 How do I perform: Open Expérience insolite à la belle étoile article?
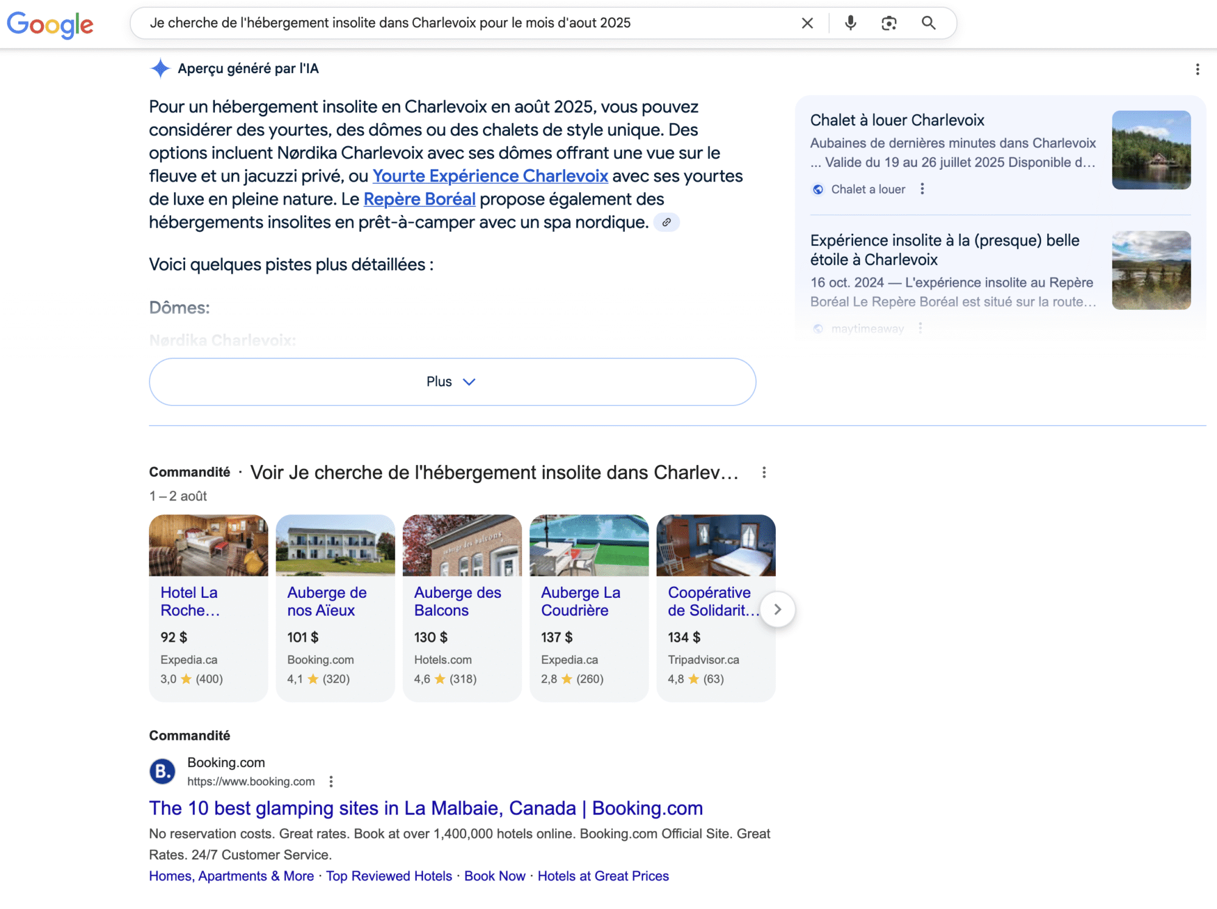(944, 250)
